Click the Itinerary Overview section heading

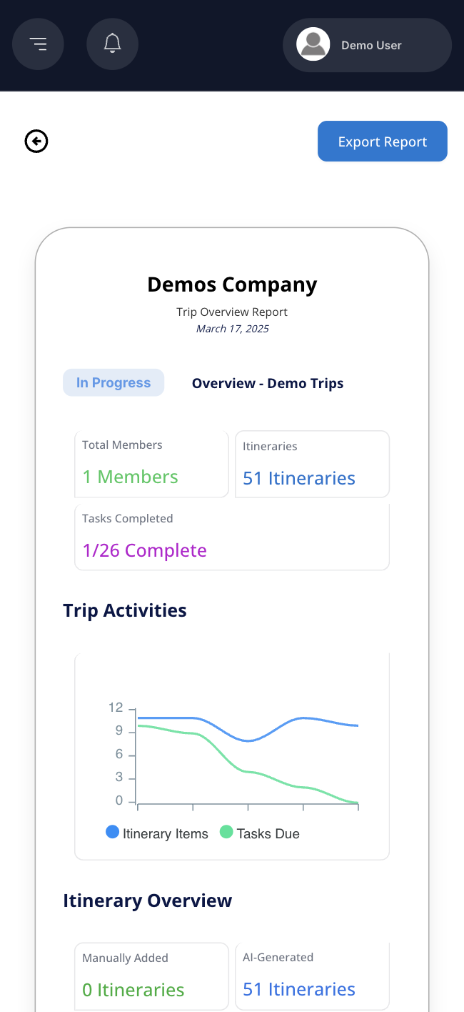point(148,901)
